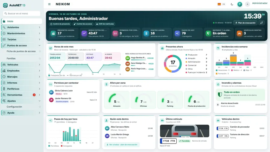This screenshot has width=270, height=152.
Task: Click the fullscreen icon beside Plan de evacuación
Action: (262, 23)
